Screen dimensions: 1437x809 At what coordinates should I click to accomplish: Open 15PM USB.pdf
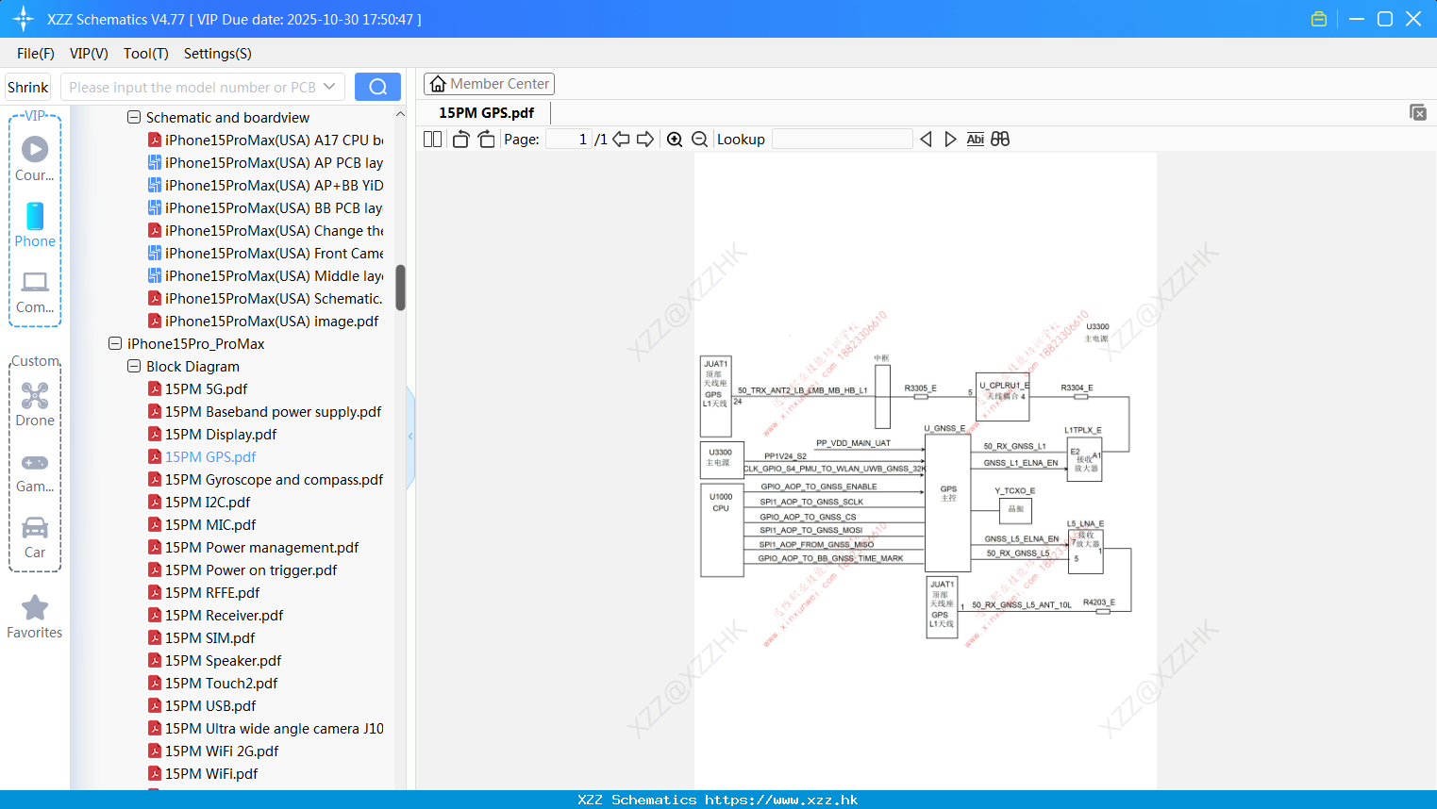coord(210,705)
